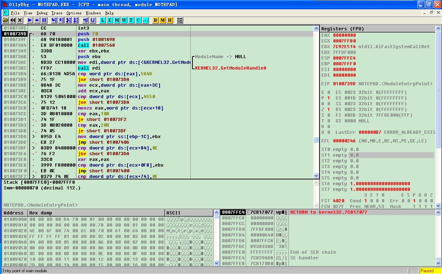The image size is (442, 274).
Task: Click the EFL value 00000246
Action: pos(345,141)
